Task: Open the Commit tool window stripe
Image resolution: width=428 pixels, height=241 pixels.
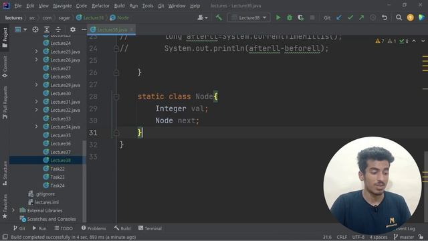Action: pyautogui.click(x=5, y=67)
